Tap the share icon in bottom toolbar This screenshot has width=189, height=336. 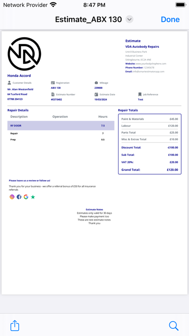15,326
